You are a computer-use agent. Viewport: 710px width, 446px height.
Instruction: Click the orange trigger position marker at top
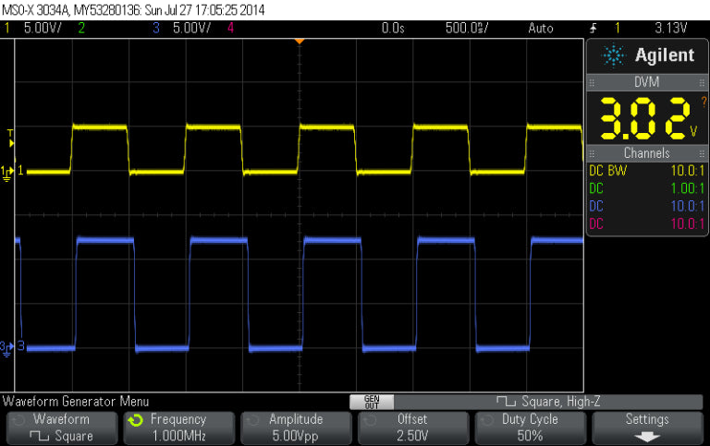click(298, 42)
